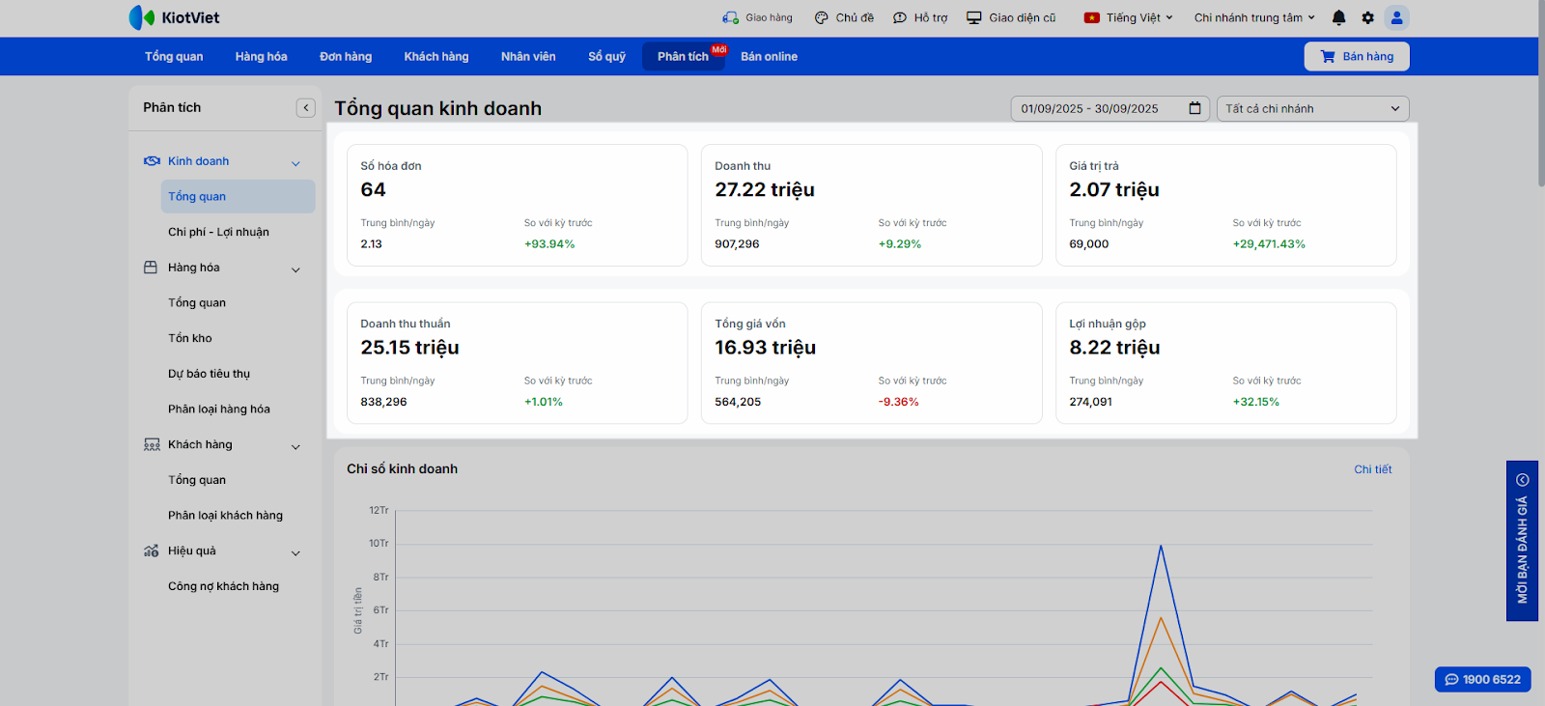Image resolution: width=1545 pixels, height=706 pixels.
Task: Open settings via the gear icon
Action: pos(1367,17)
